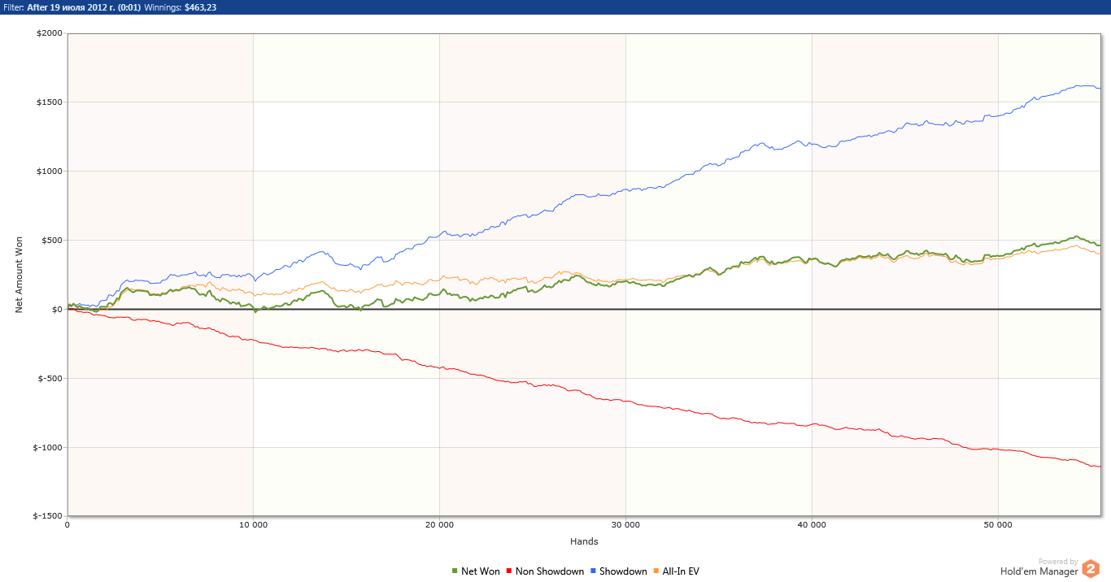Select the Net Amount Won y-axis title
Screen dimensions: 1111x582
click(x=19, y=275)
